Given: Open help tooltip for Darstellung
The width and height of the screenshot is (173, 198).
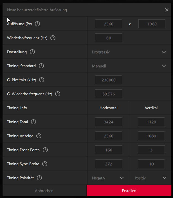Looking at the screenshot, I should pyautogui.click(x=32, y=52).
